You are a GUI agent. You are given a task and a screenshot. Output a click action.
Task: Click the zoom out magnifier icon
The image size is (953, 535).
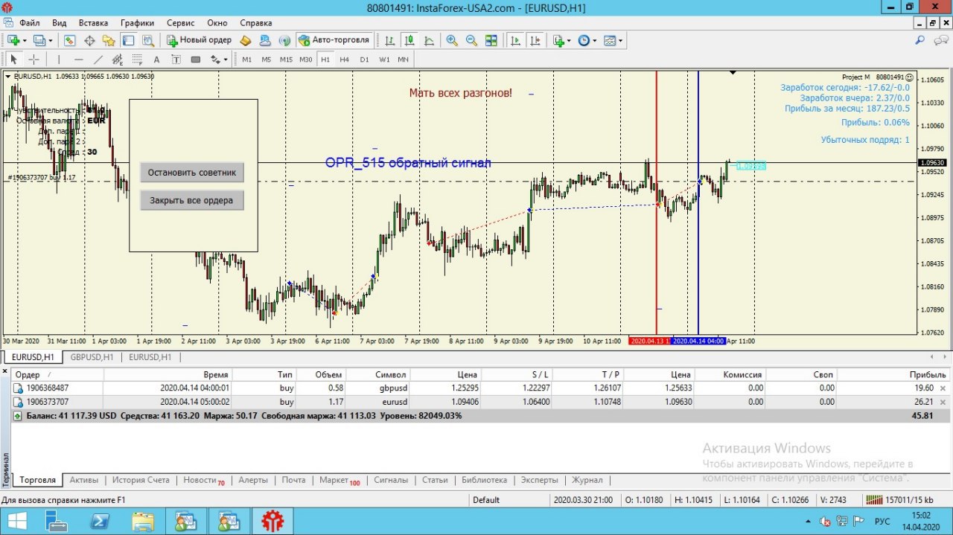pyautogui.click(x=471, y=40)
